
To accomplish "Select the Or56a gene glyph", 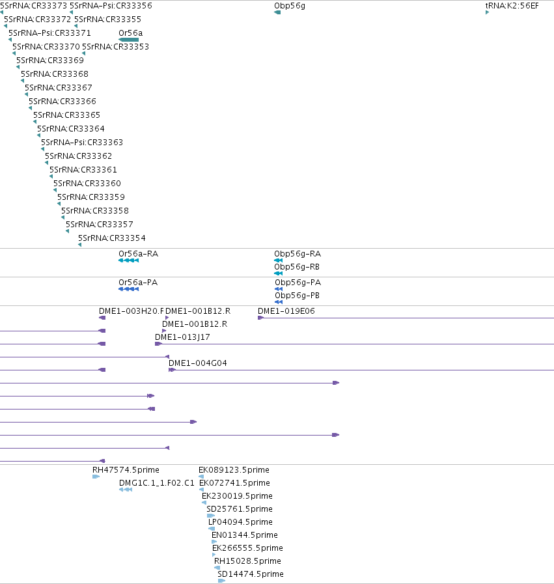I will tap(128, 40).
